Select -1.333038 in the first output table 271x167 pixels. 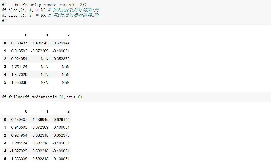pos(19,82)
